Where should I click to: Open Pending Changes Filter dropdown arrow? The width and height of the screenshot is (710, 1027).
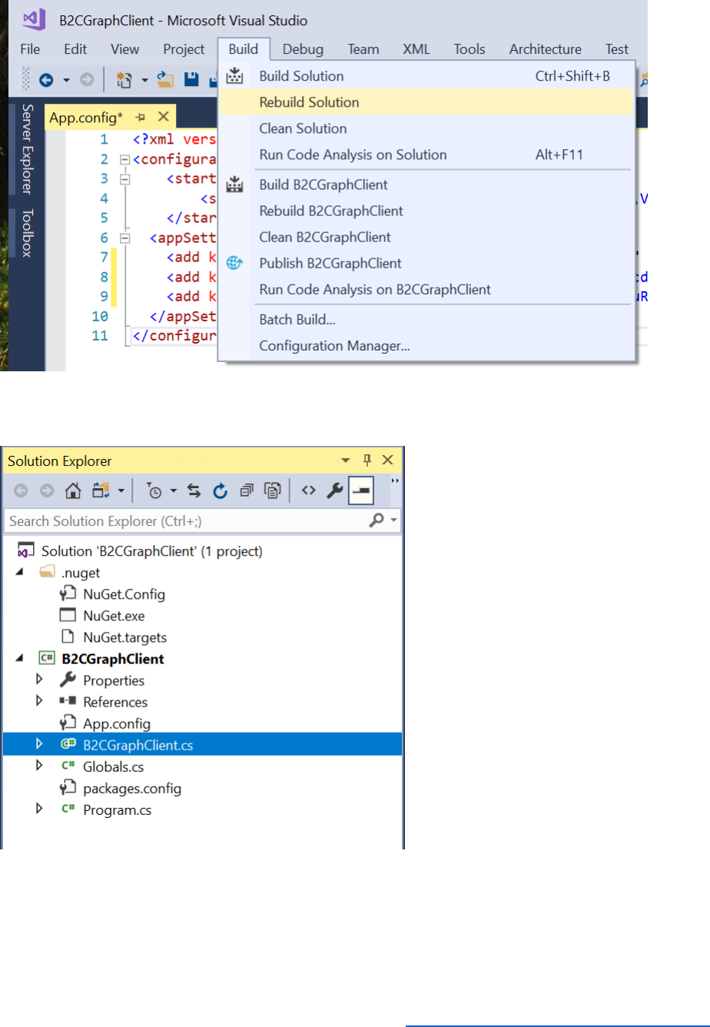click(174, 490)
